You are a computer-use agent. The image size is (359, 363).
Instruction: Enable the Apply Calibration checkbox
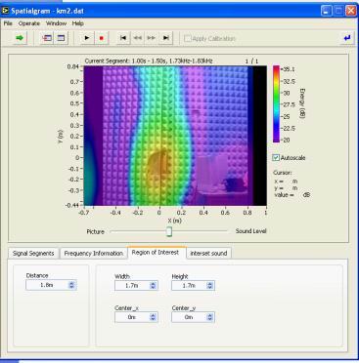(188, 39)
